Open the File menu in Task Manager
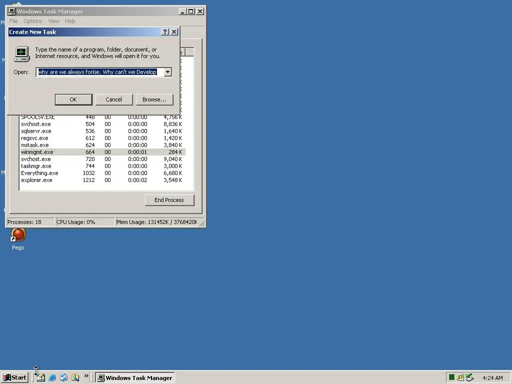The image size is (512, 384). (x=13, y=21)
